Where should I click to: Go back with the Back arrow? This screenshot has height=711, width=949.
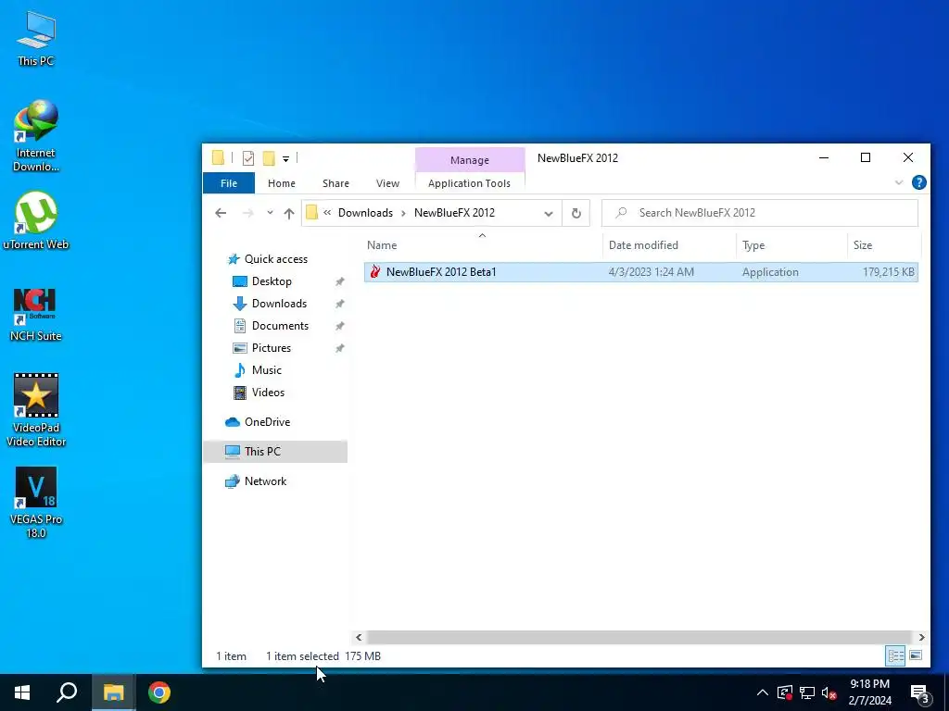221,213
